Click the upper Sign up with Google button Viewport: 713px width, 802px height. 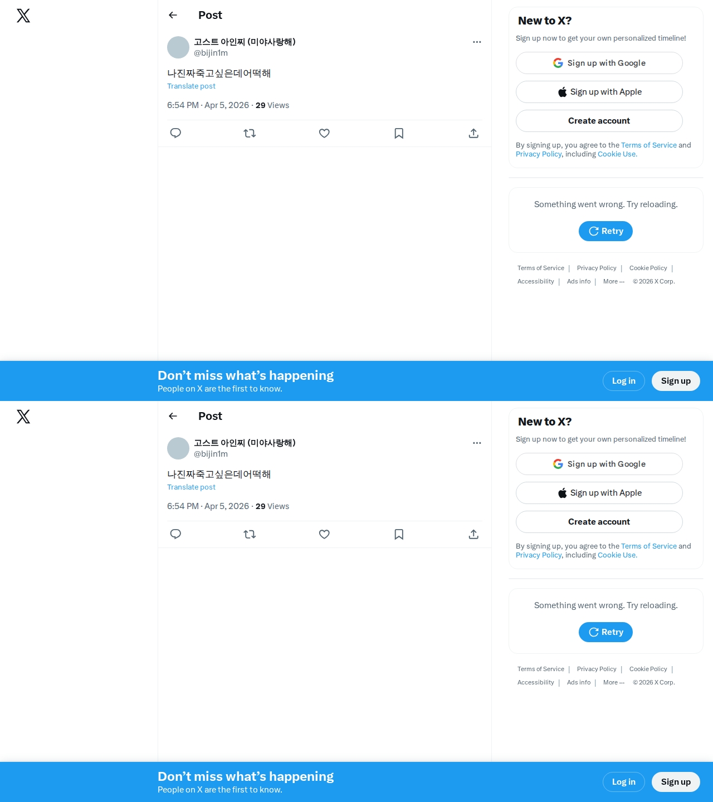599,63
